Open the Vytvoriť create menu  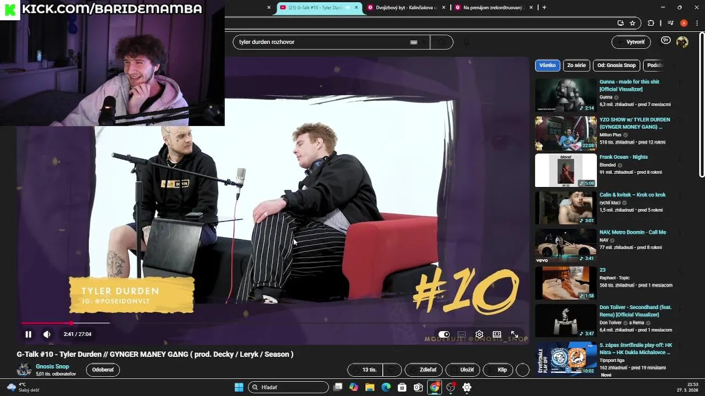[x=631, y=42]
